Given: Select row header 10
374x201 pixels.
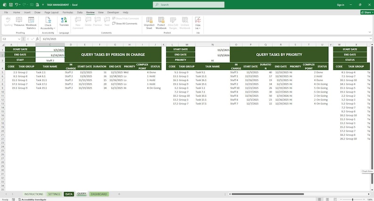Looking at the screenshot, I should [x=3, y=92].
